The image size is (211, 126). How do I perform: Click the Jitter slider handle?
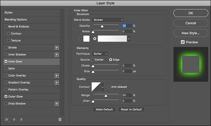click(93, 101)
